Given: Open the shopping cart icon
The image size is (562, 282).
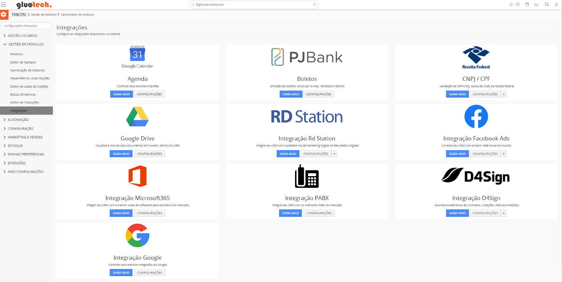Looking at the screenshot, I should tap(547, 5).
